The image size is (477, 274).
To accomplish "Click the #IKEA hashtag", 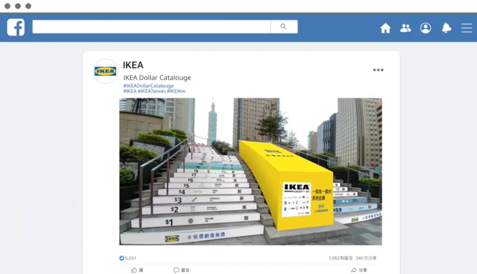I will 130,91.
